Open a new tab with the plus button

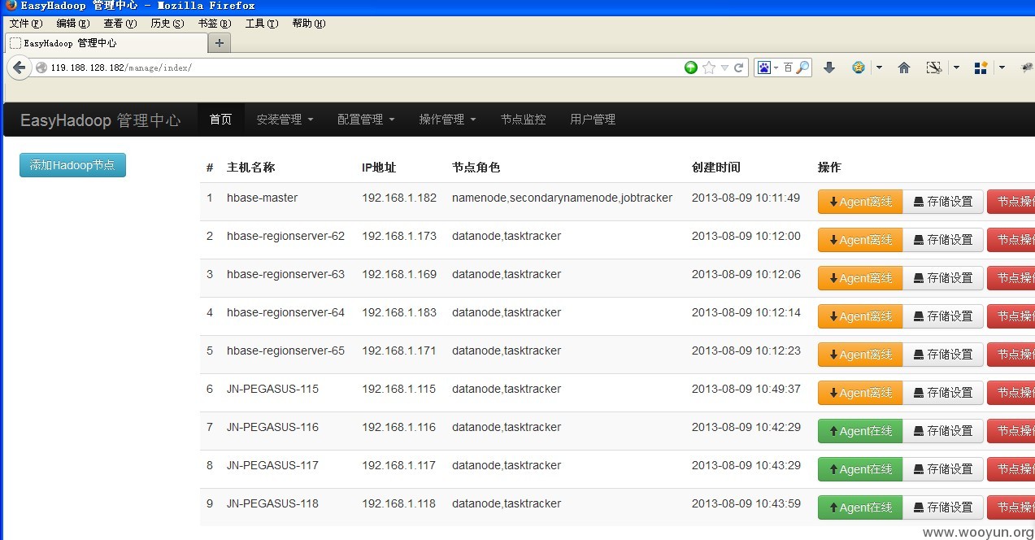point(220,42)
